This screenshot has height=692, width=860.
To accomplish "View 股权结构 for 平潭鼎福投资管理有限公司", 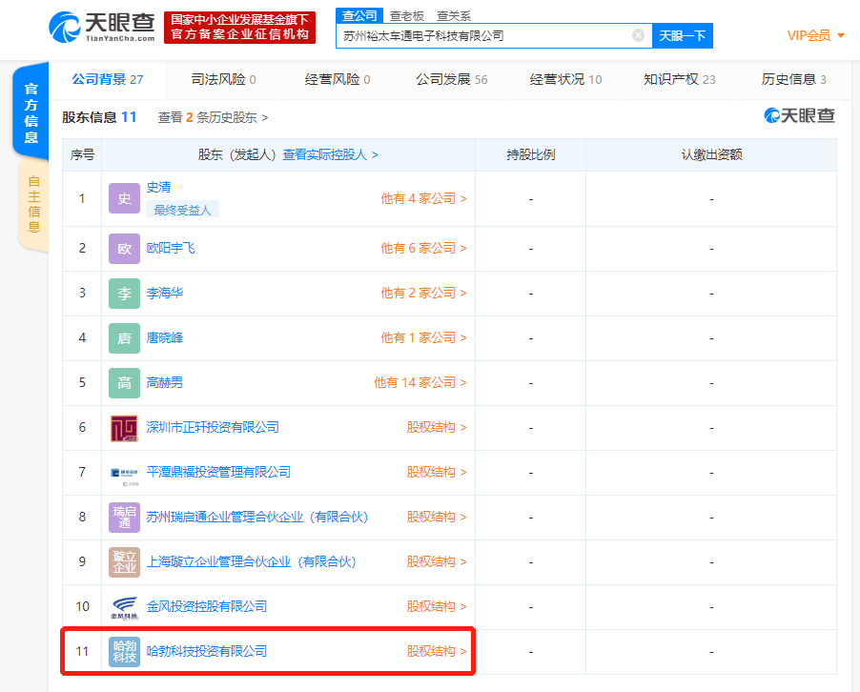I will [437, 473].
